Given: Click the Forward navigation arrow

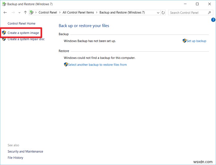Looking at the screenshot, I should pos(13,13).
